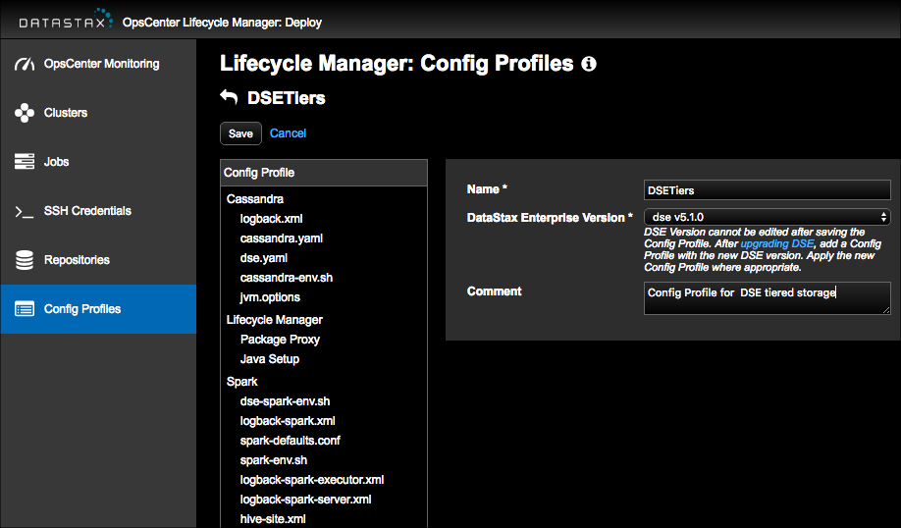The image size is (901, 528).
Task: Open spark-env.sh entry
Action: (274, 460)
